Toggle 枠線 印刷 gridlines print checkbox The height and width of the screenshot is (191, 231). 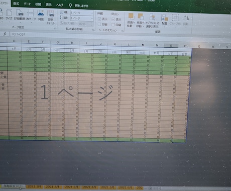click(99, 25)
